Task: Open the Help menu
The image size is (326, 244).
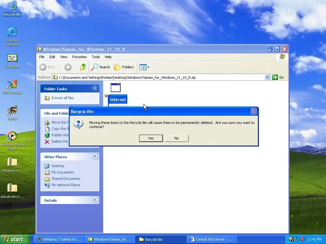Action: (108, 57)
